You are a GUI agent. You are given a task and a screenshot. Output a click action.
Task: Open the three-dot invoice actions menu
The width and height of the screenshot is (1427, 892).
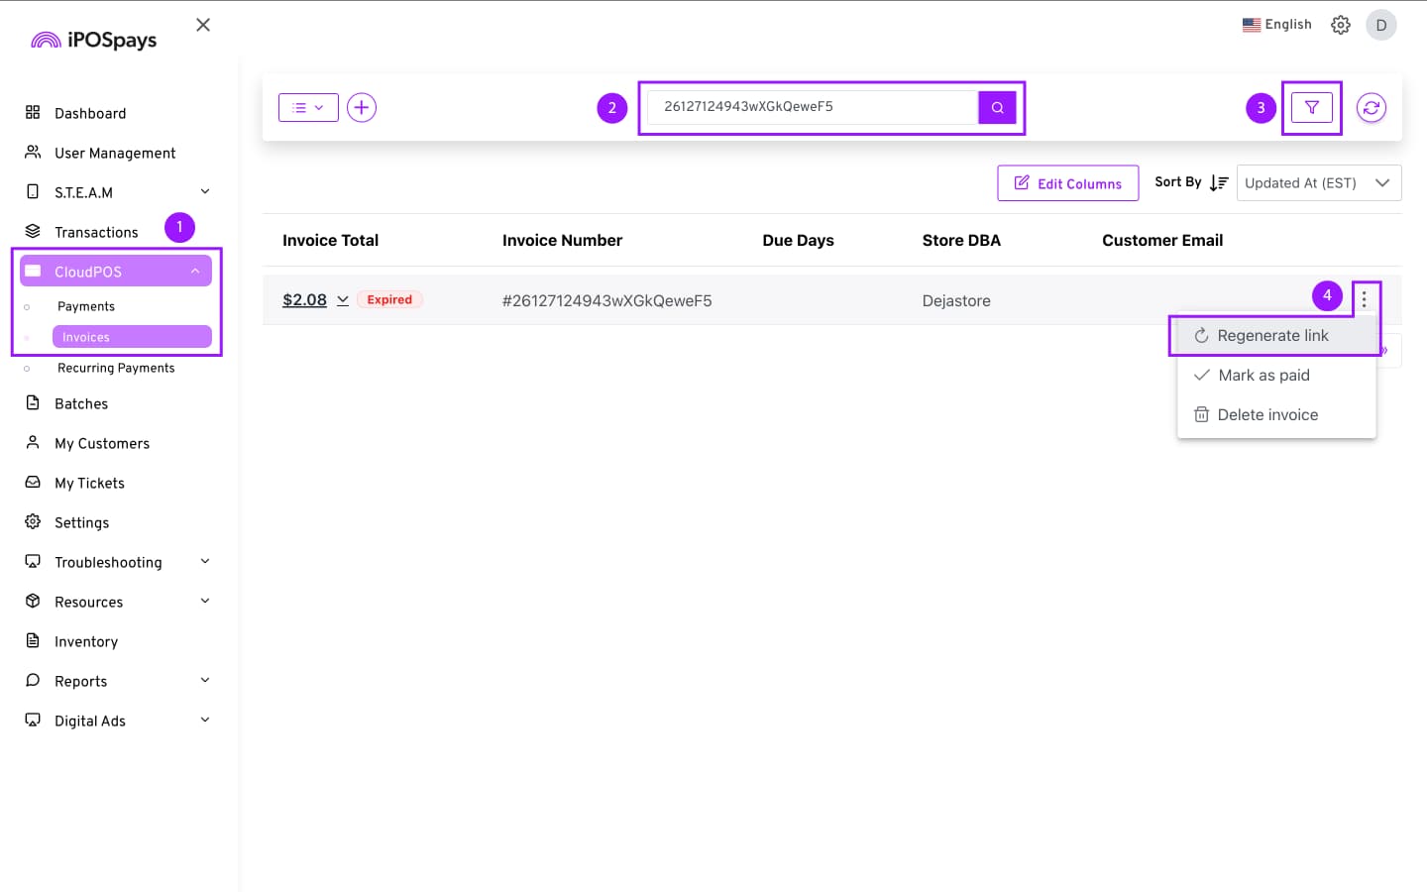point(1364,298)
